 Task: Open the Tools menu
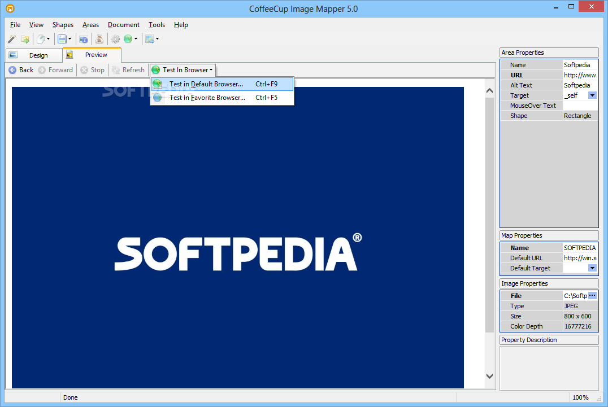[157, 25]
